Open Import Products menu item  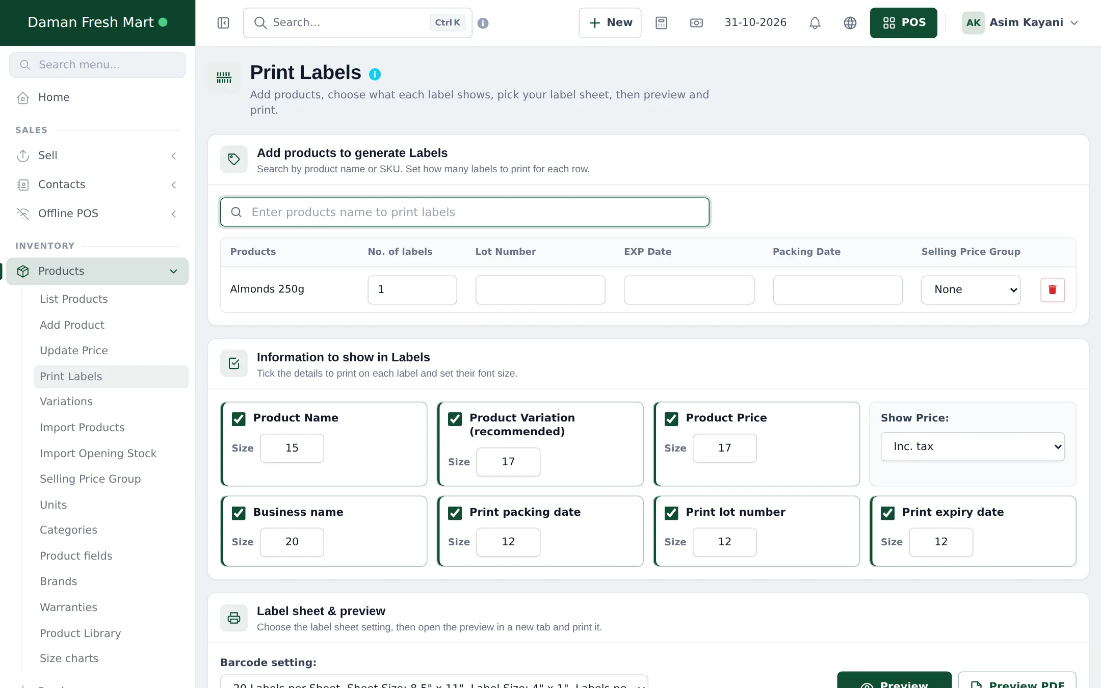[82, 428]
